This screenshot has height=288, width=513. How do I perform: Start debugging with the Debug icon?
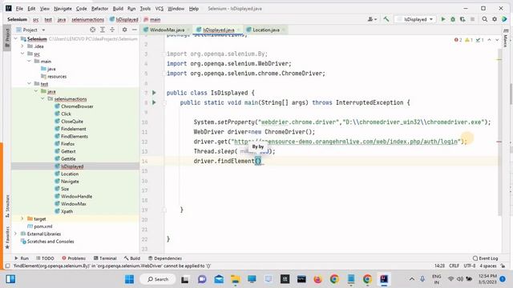click(x=453, y=19)
